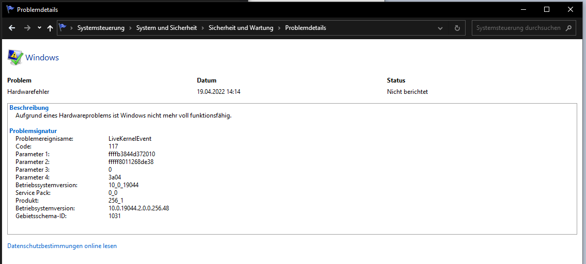Select the Hardwarefehler problem text
This screenshot has width=586, height=264.
coord(28,92)
